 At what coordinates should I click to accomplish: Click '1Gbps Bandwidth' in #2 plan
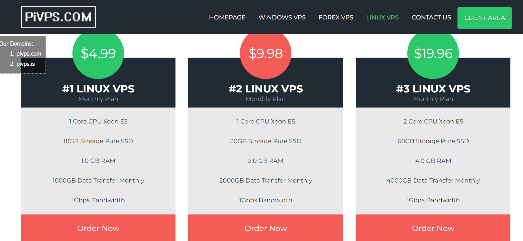[x=266, y=200]
